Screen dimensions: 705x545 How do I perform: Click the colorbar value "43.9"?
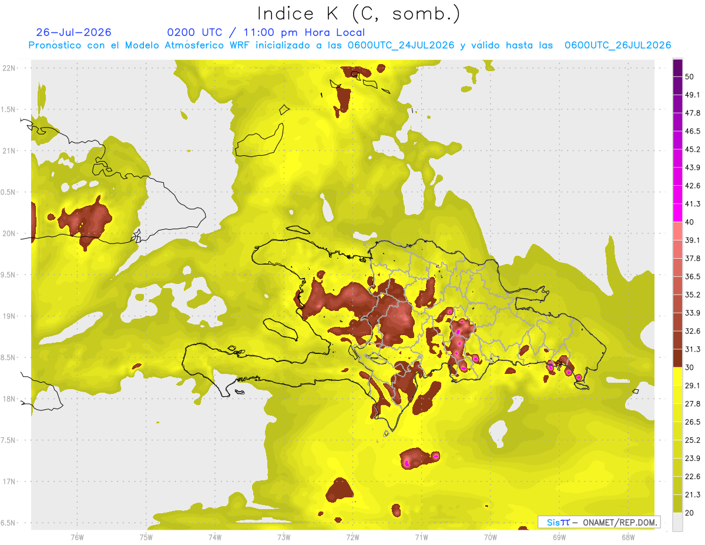pos(693,168)
